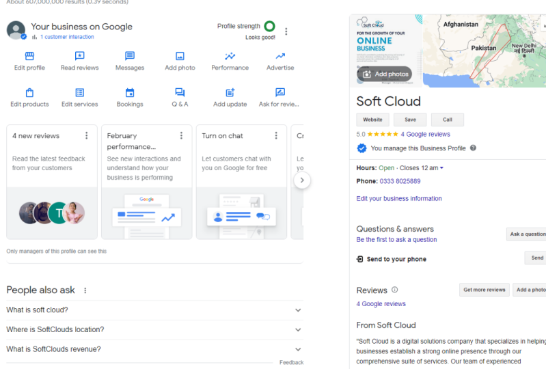Open 1 customer interaction link
The width and height of the screenshot is (546, 369).
pyautogui.click(x=67, y=37)
